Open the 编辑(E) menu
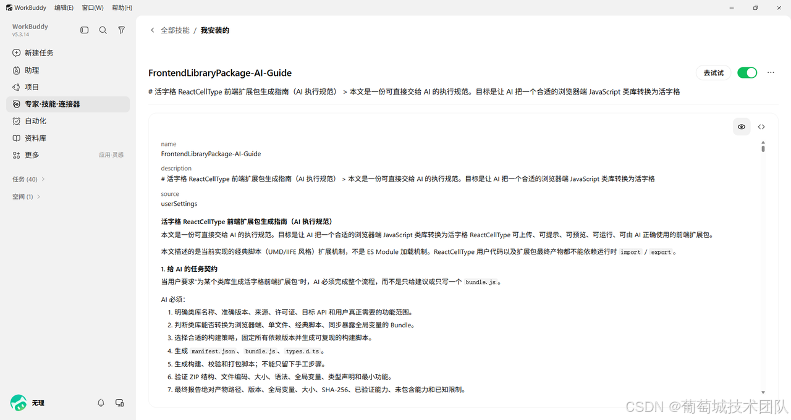The height and width of the screenshot is (420, 791). pos(64,7)
